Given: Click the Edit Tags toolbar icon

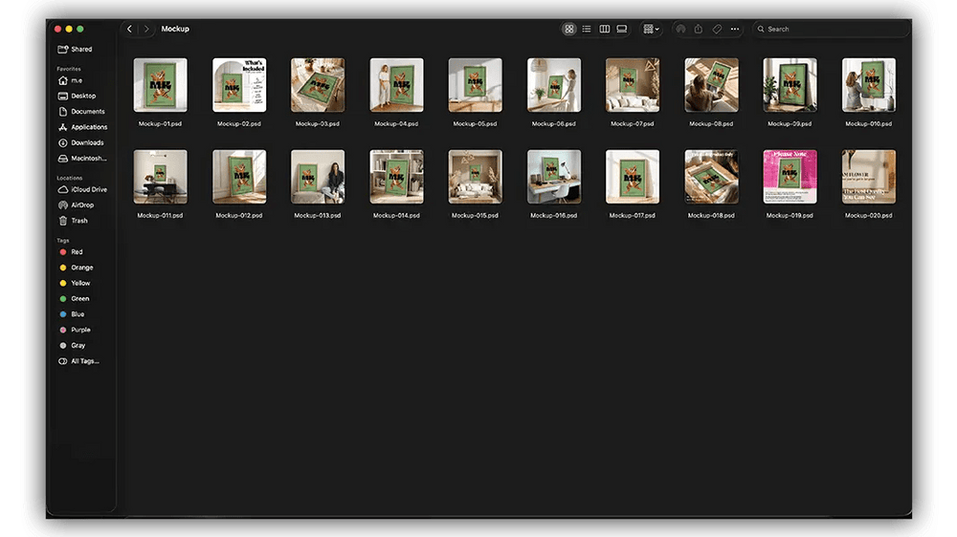Looking at the screenshot, I should pyautogui.click(x=717, y=29).
